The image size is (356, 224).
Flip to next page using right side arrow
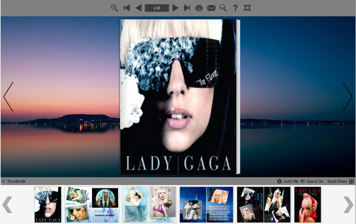[348, 97]
